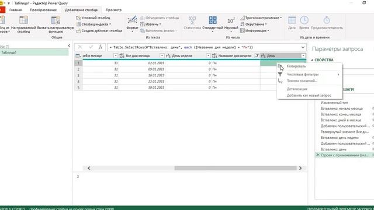Open the Извлечь dropdown
Screen dimensions: 374x210
151,24
